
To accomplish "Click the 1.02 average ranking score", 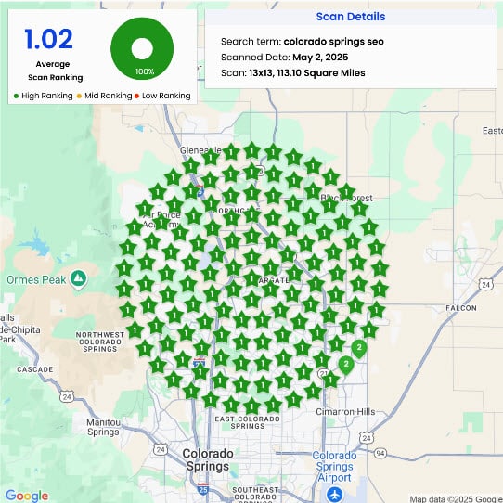I will (x=49, y=39).
